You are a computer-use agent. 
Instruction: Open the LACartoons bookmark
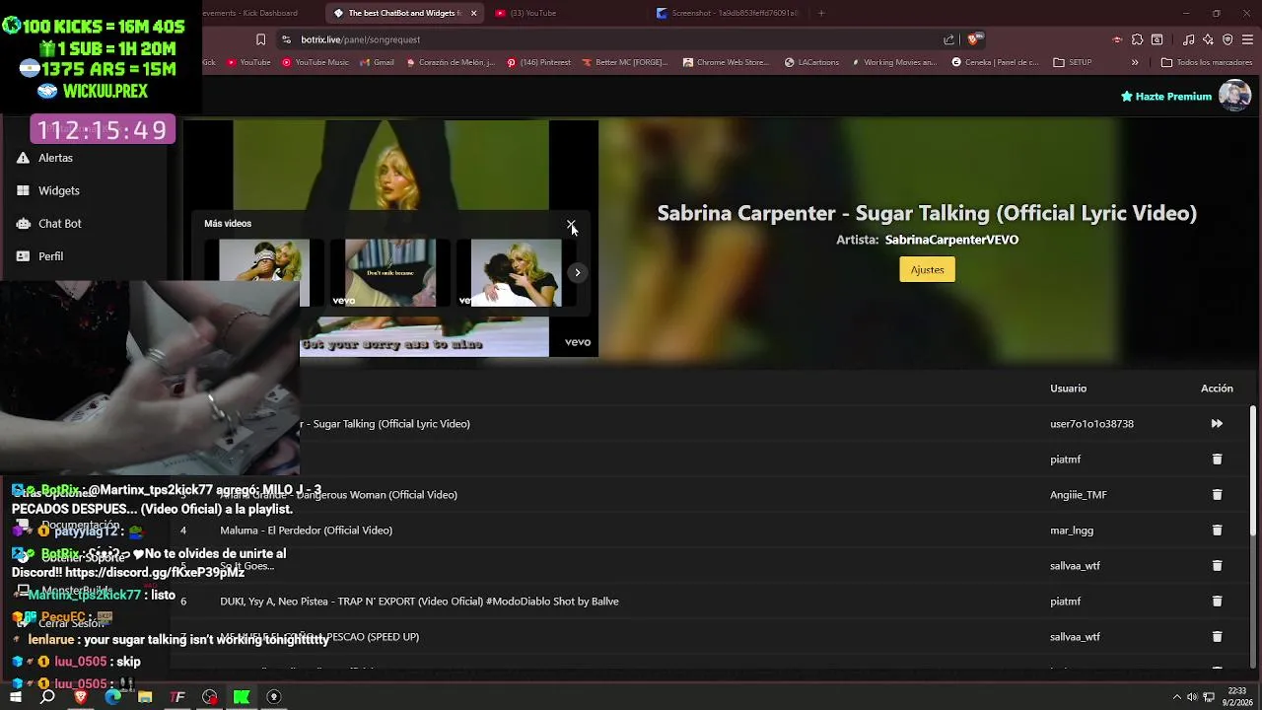[811, 62]
